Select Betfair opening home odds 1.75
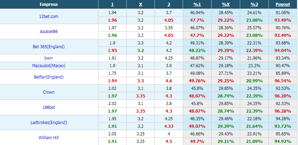 [x=112, y=73]
